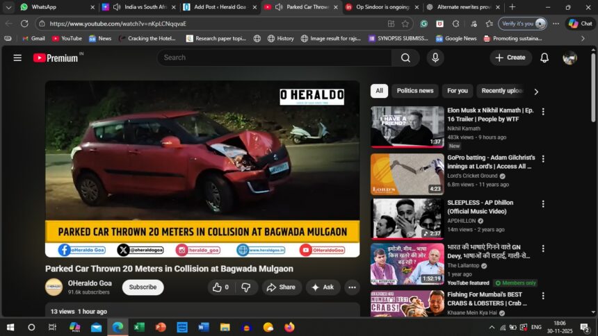
Task: Share the video
Action: pos(281,287)
